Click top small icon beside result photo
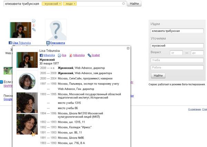 pos(34,21)
